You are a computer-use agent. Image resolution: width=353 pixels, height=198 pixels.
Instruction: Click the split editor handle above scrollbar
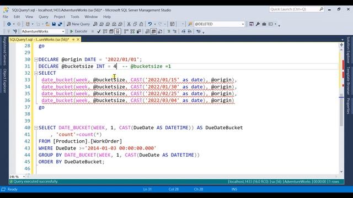tap(341, 45)
